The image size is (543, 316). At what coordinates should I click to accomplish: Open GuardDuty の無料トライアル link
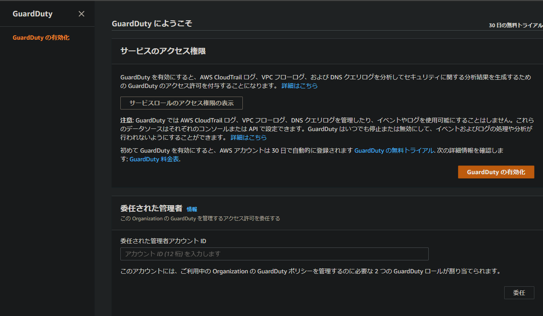tap(394, 150)
